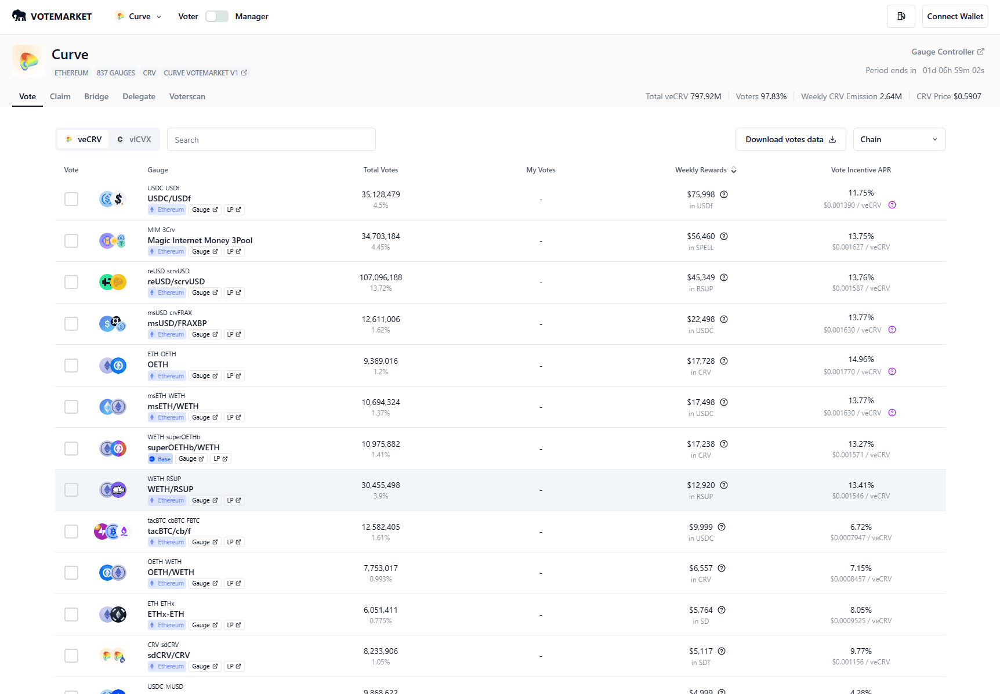This screenshot has height=694, width=1000.
Task: Click Download votes data button
Action: coord(791,139)
